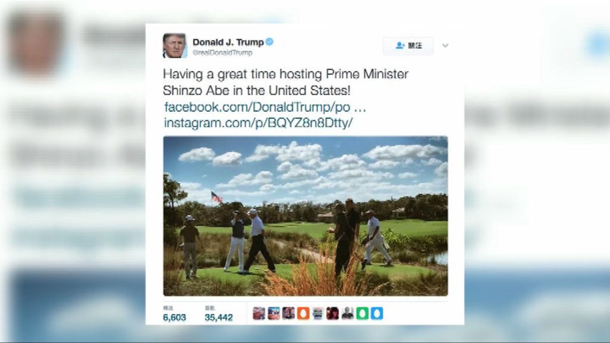
Task: Click the third liker avatar
Action: click(x=288, y=313)
